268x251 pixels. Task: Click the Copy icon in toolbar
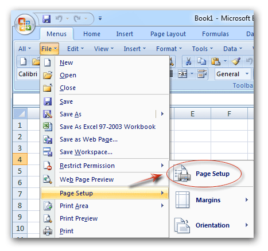(201, 61)
